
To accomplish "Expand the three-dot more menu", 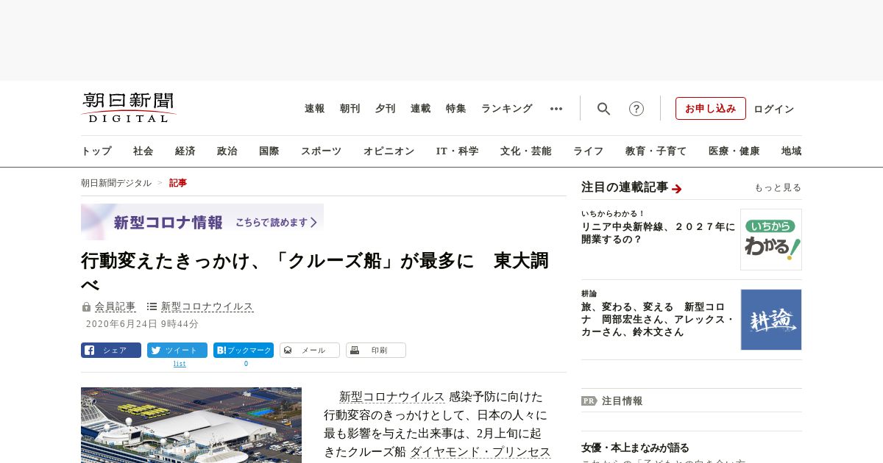I will tap(556, 109).
